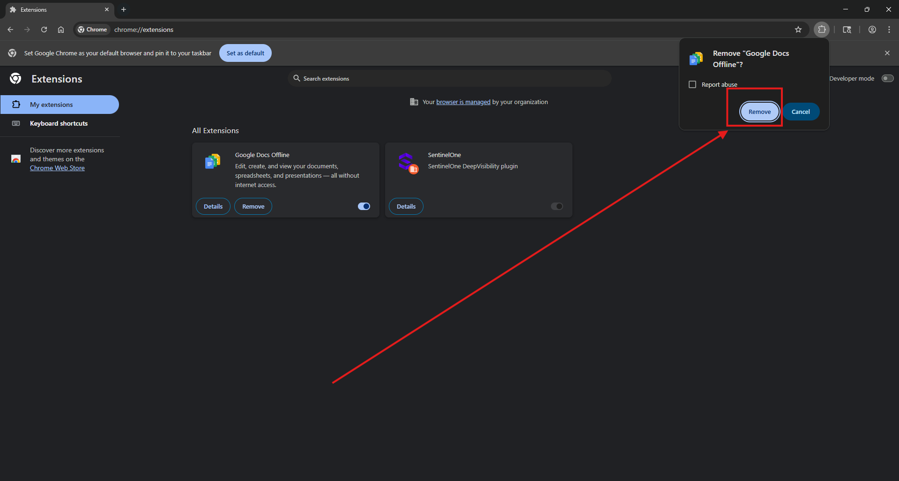Open the Chrome Web Store link
Screen dimensions: 899x481
coord(57,168)
